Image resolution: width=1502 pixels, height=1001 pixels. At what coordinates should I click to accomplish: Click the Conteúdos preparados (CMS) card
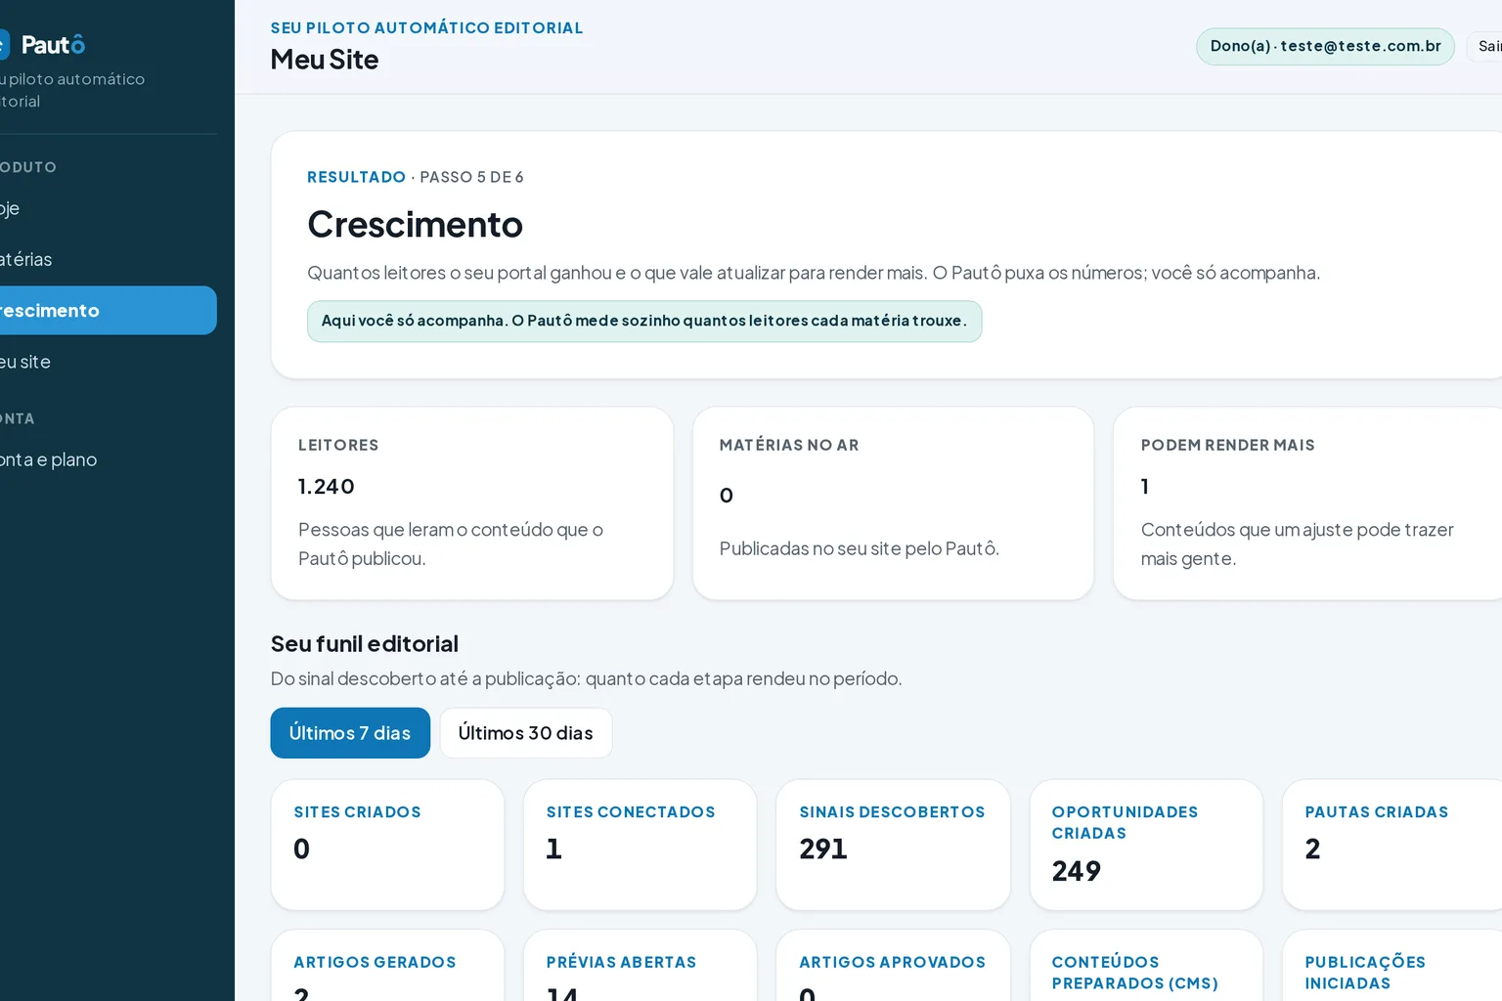coord(1146,966)
